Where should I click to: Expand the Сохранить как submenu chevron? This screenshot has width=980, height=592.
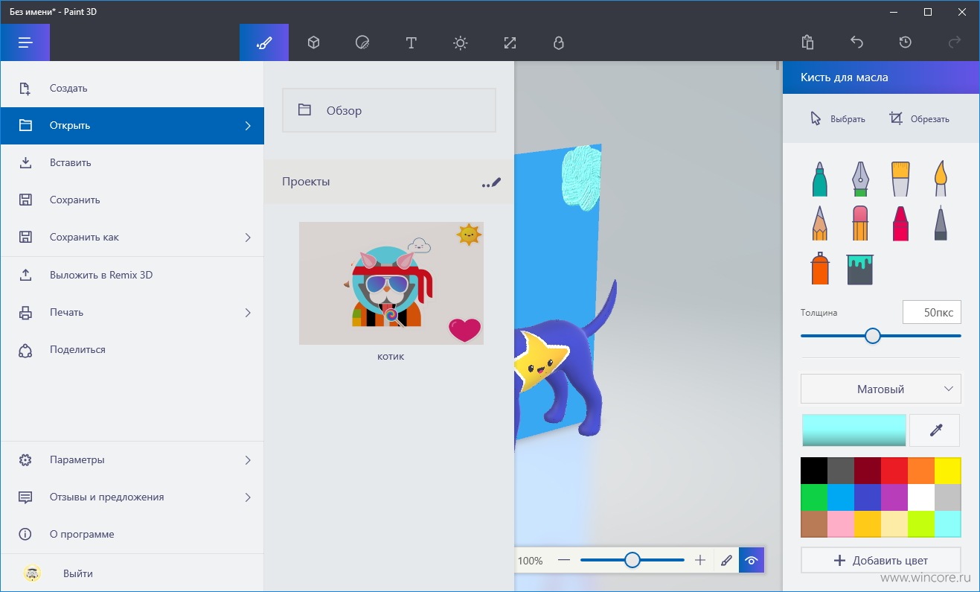(248, 238)
